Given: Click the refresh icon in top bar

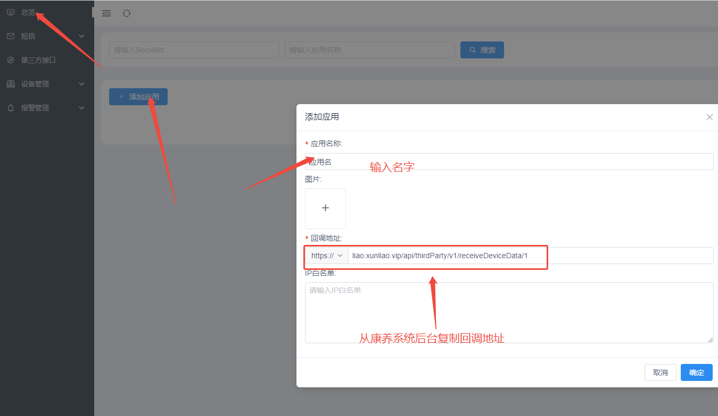Looking at the screenshot, I should (x=127, y=13).
